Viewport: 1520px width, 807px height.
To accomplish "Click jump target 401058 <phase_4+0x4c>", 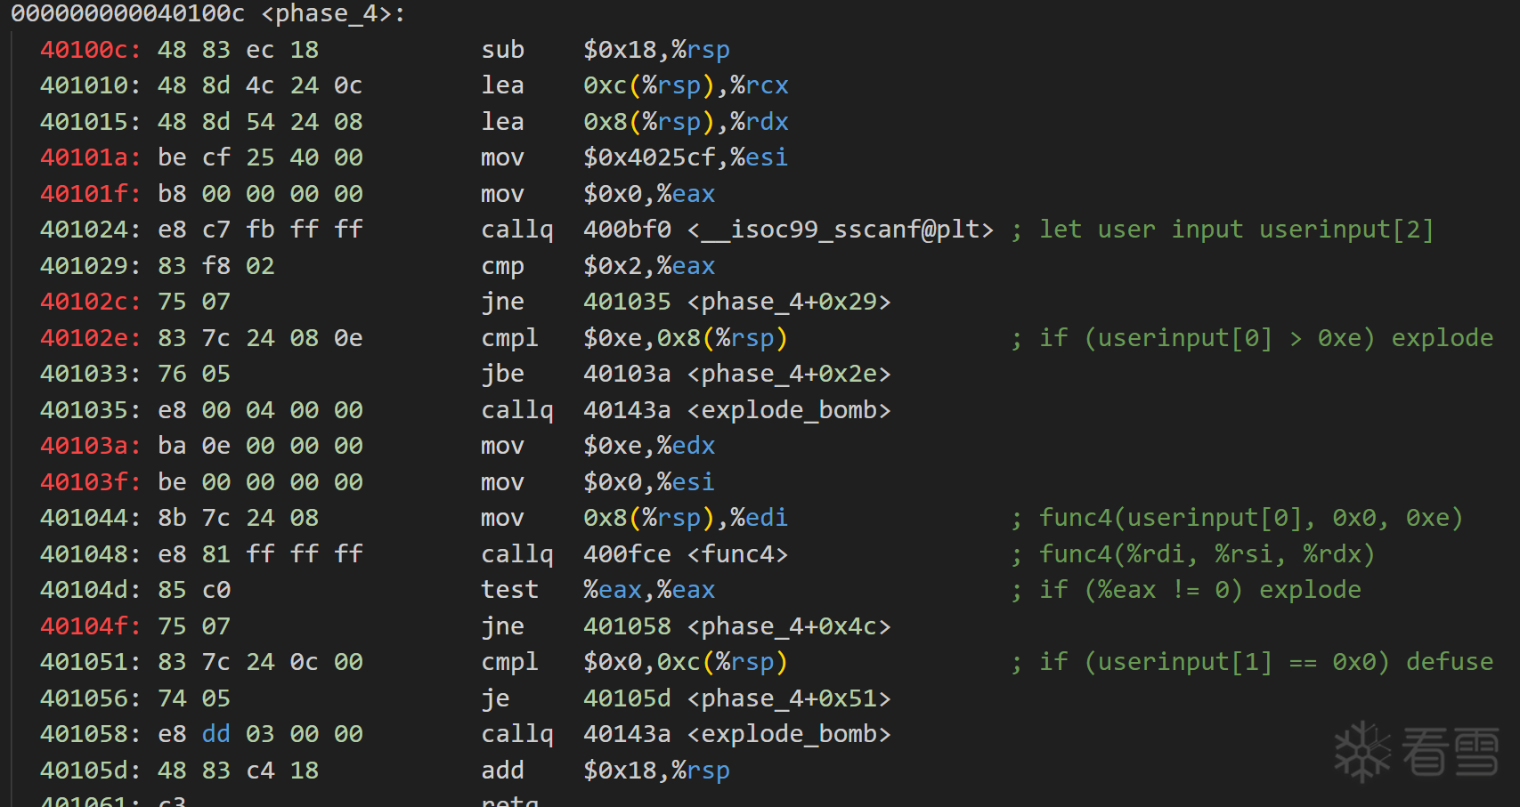I will [x=736, y=626].
